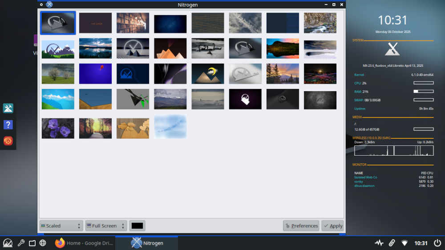The height and width of the screenshot is (250, 445).
Task: Open the system monitor pulse tray icon
Action: tap(379, 243)
